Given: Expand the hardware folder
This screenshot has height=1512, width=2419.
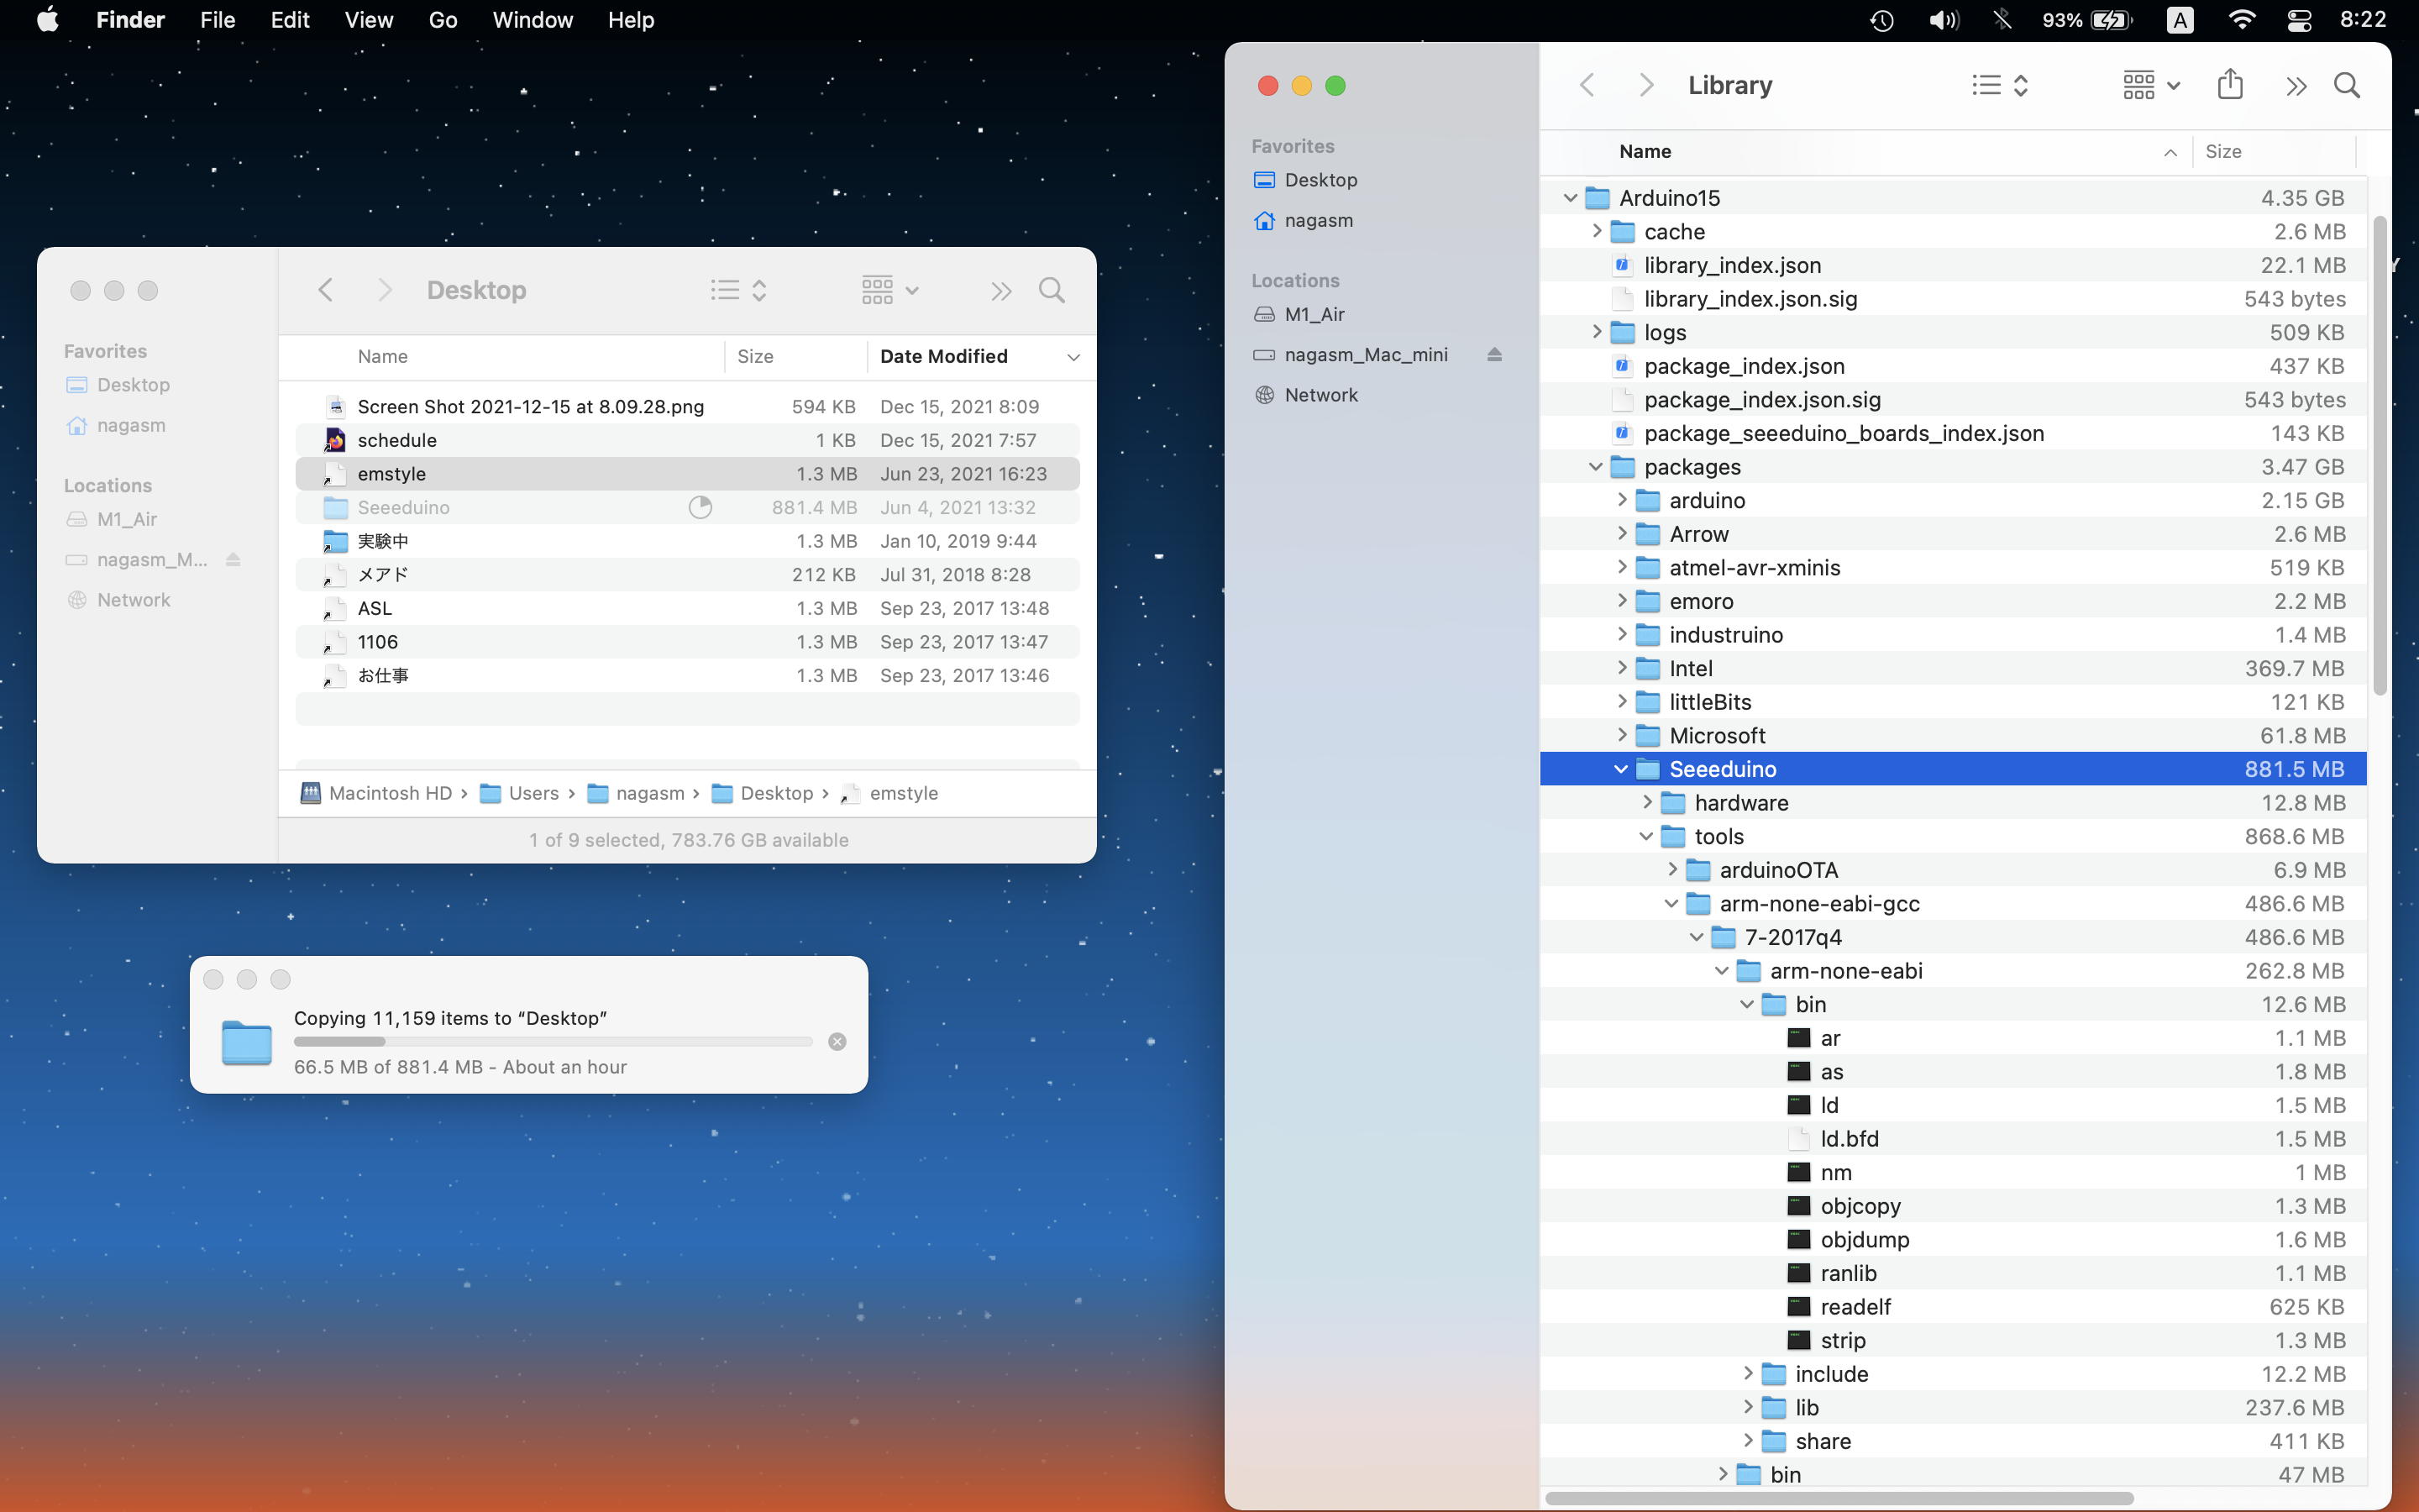Looking at the screenshot, I should [1646, 803].
